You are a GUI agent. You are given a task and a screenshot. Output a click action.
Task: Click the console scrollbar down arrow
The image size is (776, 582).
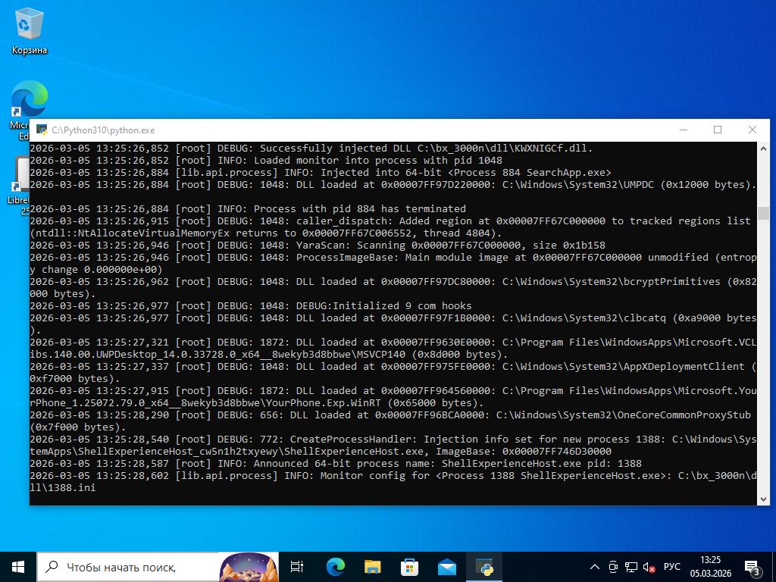click(763, 499)
